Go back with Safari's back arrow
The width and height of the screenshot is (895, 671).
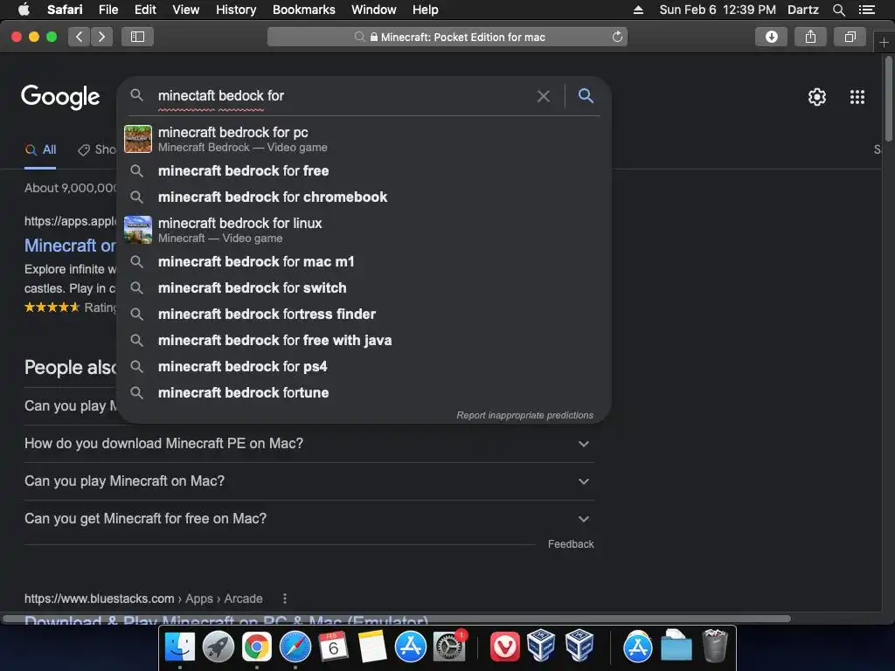click(79, 37)
